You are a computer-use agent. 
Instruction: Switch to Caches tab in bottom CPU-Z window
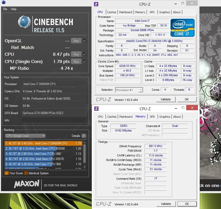(x=112, y=117)
